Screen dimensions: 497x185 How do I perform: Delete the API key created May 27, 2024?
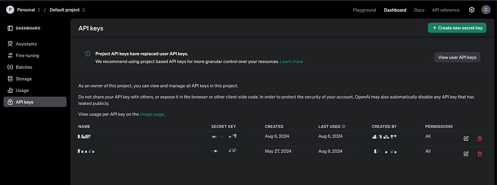(480, 154)
